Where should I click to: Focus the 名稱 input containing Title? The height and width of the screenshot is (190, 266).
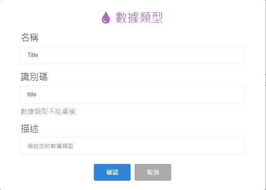pyautogui.click(x=132, y=55)
